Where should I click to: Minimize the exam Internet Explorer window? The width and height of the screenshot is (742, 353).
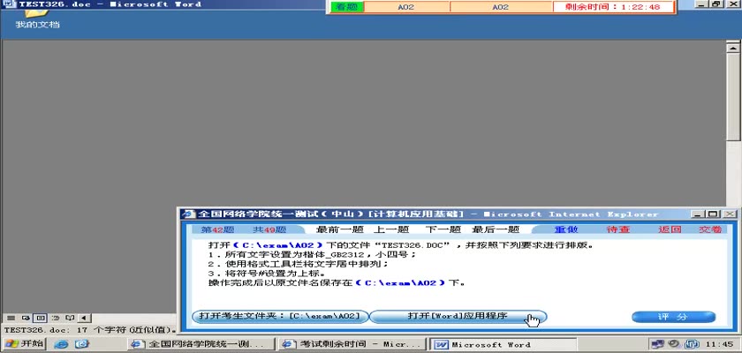pos(699,214)
